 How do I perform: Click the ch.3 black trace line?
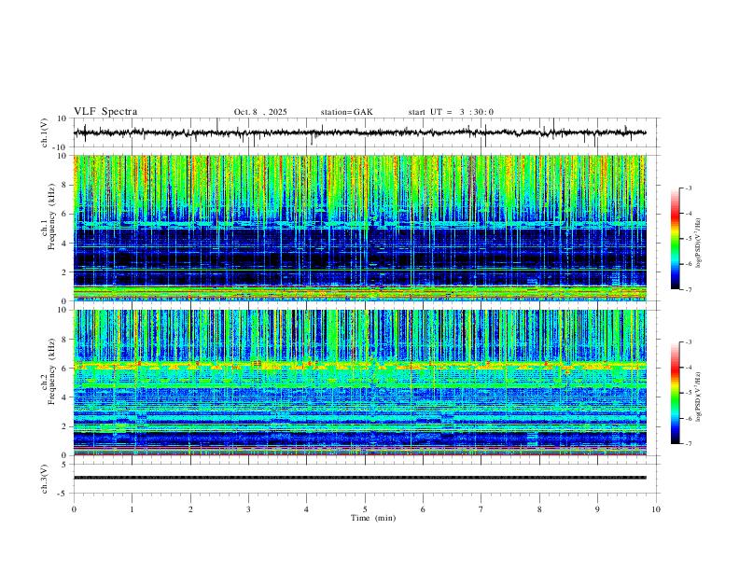(359, 478)
